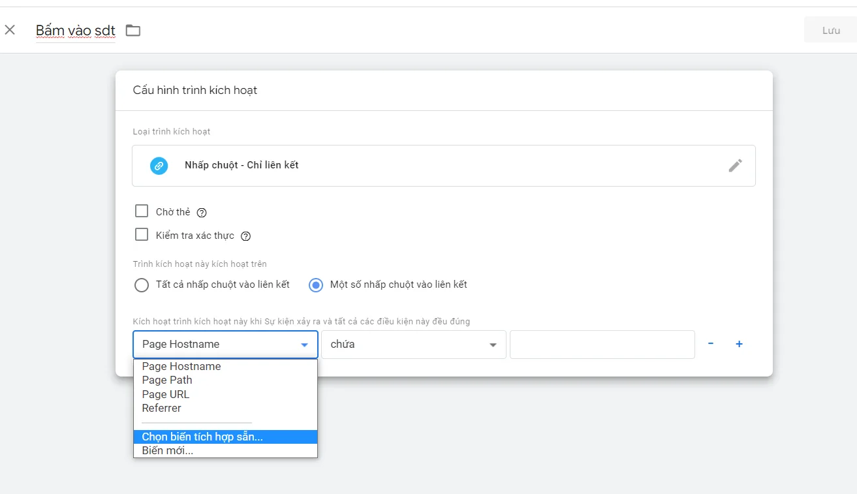Add condition row with plus icon
This screenshot has height=494, width=857.
739,344
